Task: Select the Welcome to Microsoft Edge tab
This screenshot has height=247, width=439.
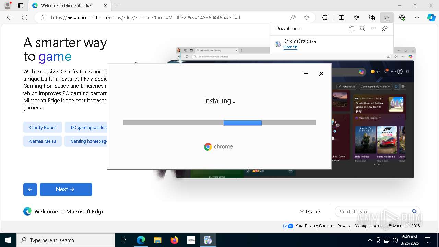Action: [69, 5]
